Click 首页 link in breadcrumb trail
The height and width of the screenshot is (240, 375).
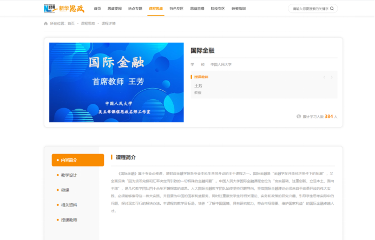coord(71,23)
